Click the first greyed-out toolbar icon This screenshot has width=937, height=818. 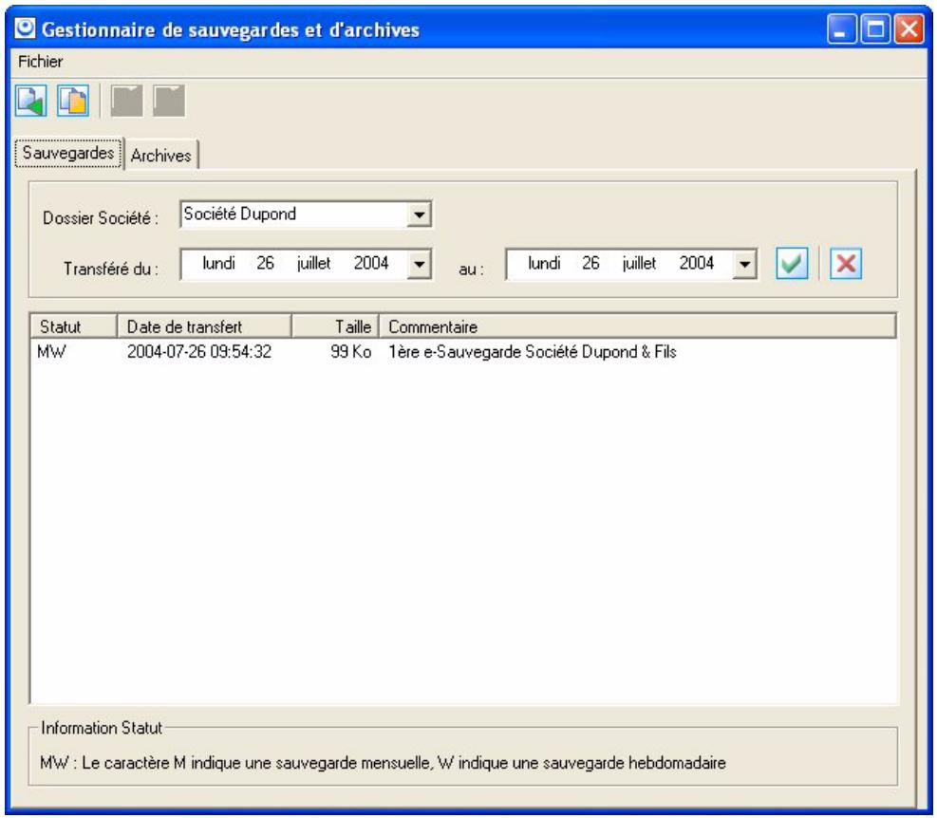126,101
